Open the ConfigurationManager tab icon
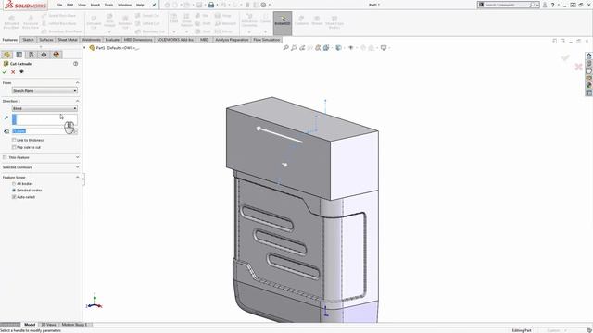The image size is (593, 333). (x=32, y=55)
